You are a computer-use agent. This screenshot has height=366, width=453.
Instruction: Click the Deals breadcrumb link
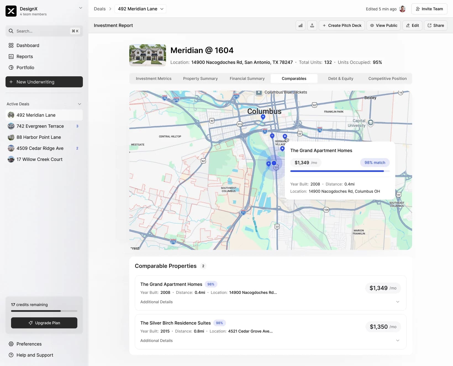click(x=100, y=9)
